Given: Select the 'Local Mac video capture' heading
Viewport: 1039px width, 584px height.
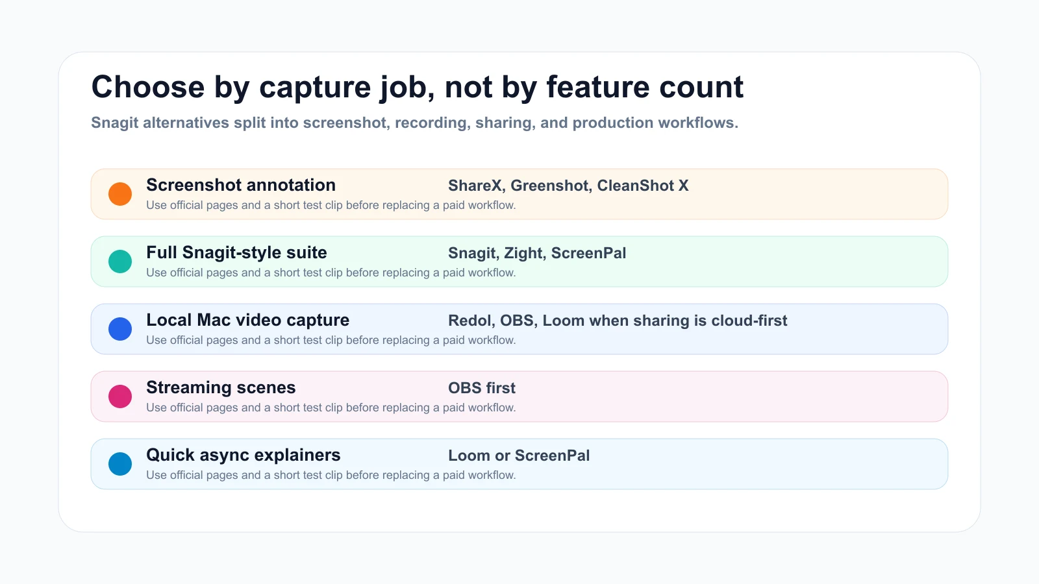Looking at the screenshot, I should coord(247,320).
